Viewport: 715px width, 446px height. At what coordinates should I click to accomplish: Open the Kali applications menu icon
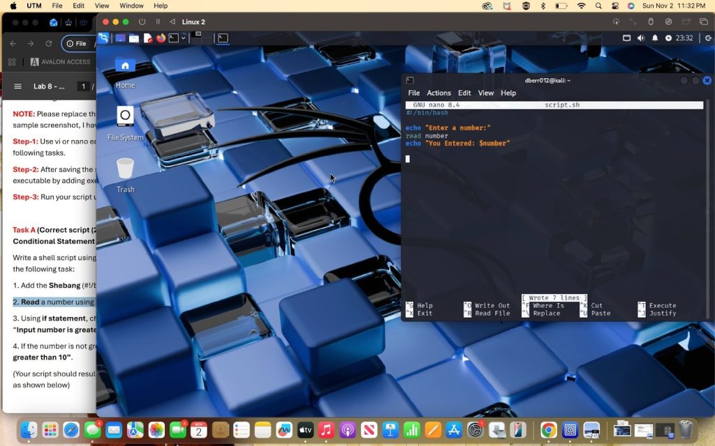104,38
